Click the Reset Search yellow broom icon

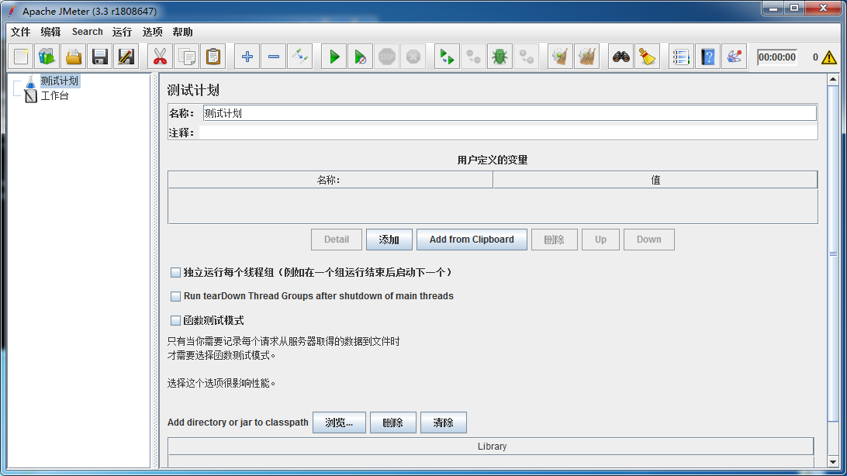pos(648,57)
